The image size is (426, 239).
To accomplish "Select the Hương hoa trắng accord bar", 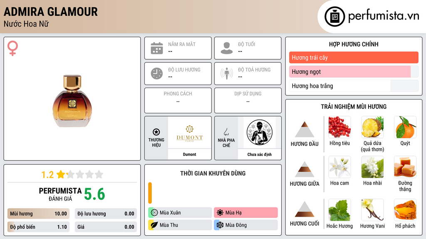I will (x=354, y=86).
